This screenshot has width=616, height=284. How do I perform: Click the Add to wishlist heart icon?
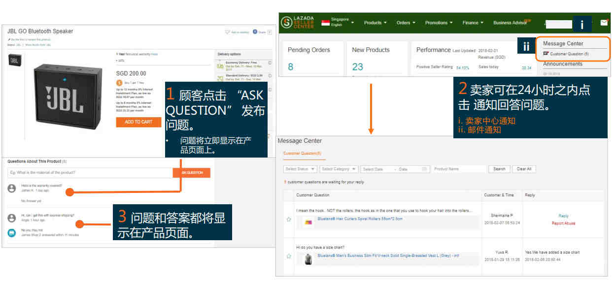(x=227, y=32)
